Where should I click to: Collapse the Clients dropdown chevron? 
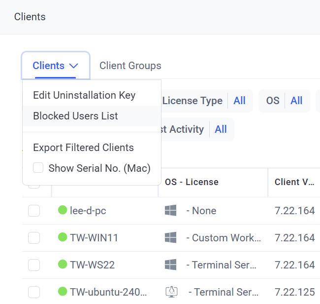pos(74,66)
